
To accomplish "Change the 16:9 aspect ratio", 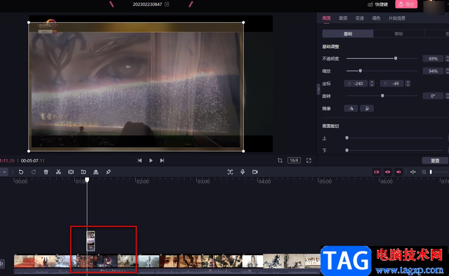I will click(294, 160).
